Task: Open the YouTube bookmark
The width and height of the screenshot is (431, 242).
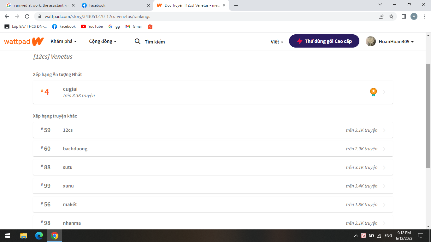Action: tap(92, 26)
